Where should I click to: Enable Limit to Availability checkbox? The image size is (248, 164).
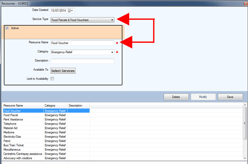(52, 79)
